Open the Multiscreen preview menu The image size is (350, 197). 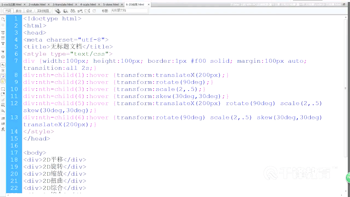[57, 11]
